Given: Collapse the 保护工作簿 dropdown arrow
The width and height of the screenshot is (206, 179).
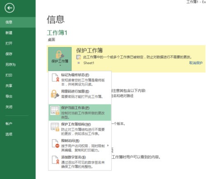Looking at the screenshot, I should [x=60, y=66].
